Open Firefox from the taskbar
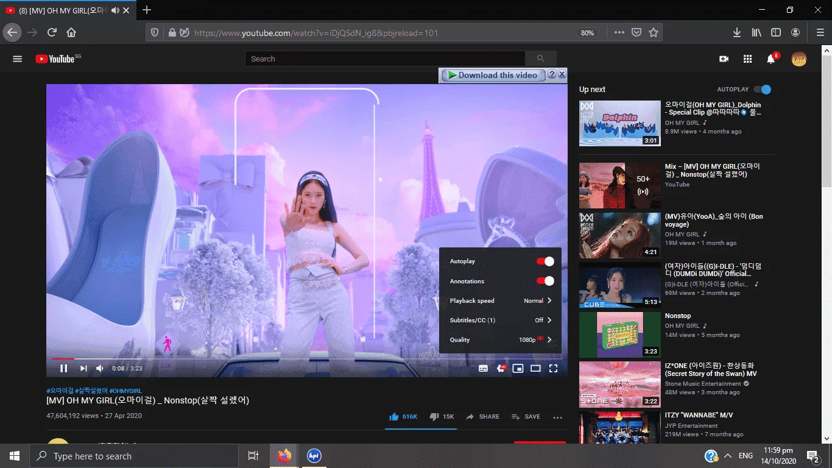832x468 pixels. pyautogui.click(x=284, y=456)
